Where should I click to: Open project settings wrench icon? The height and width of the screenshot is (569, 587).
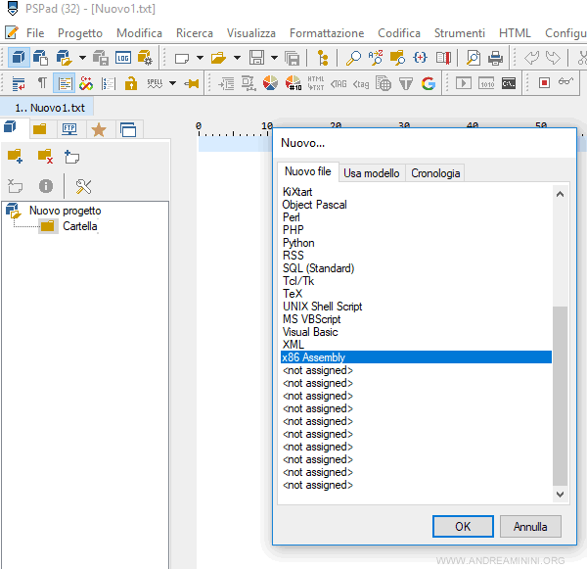pos(83,186)
